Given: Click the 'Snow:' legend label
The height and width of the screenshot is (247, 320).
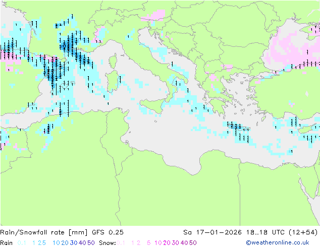Looking at the screenshot, I should pyautogui.click(x=108, y=243).
